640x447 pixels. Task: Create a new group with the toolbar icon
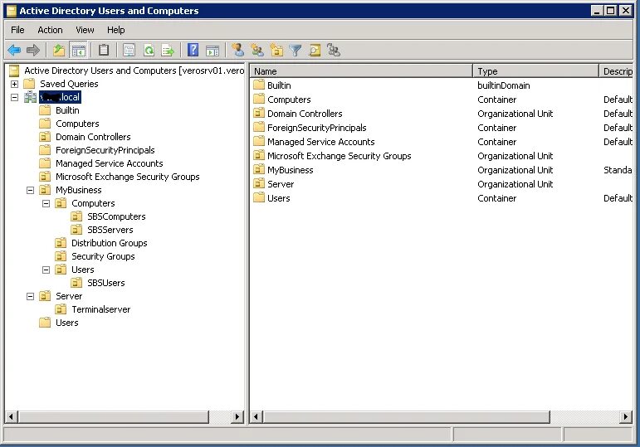tap(257, 51)
